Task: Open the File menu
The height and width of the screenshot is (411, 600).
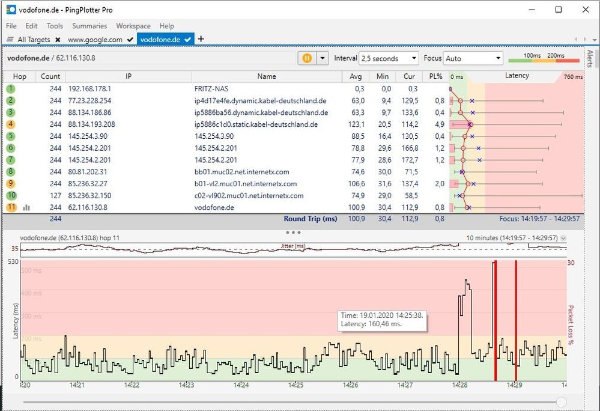Action: point(11,26)
